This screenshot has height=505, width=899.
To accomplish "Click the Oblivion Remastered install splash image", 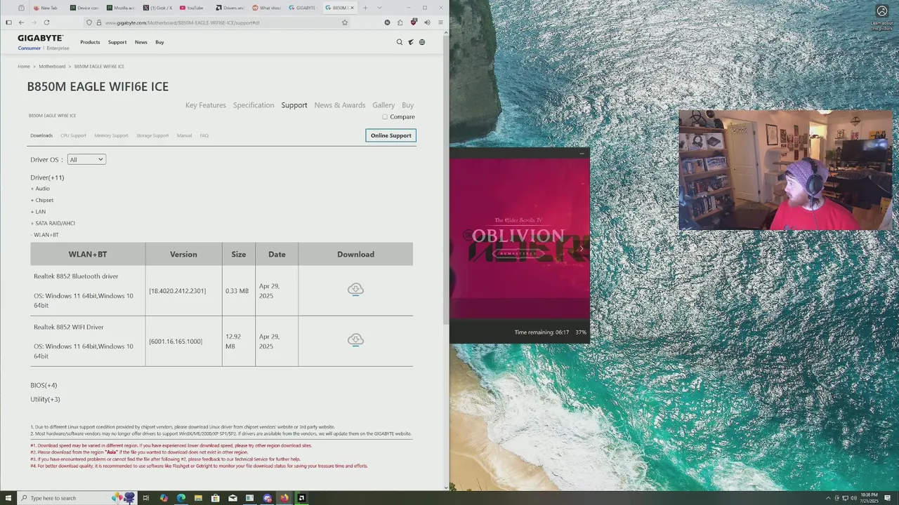I will (520, 238).
